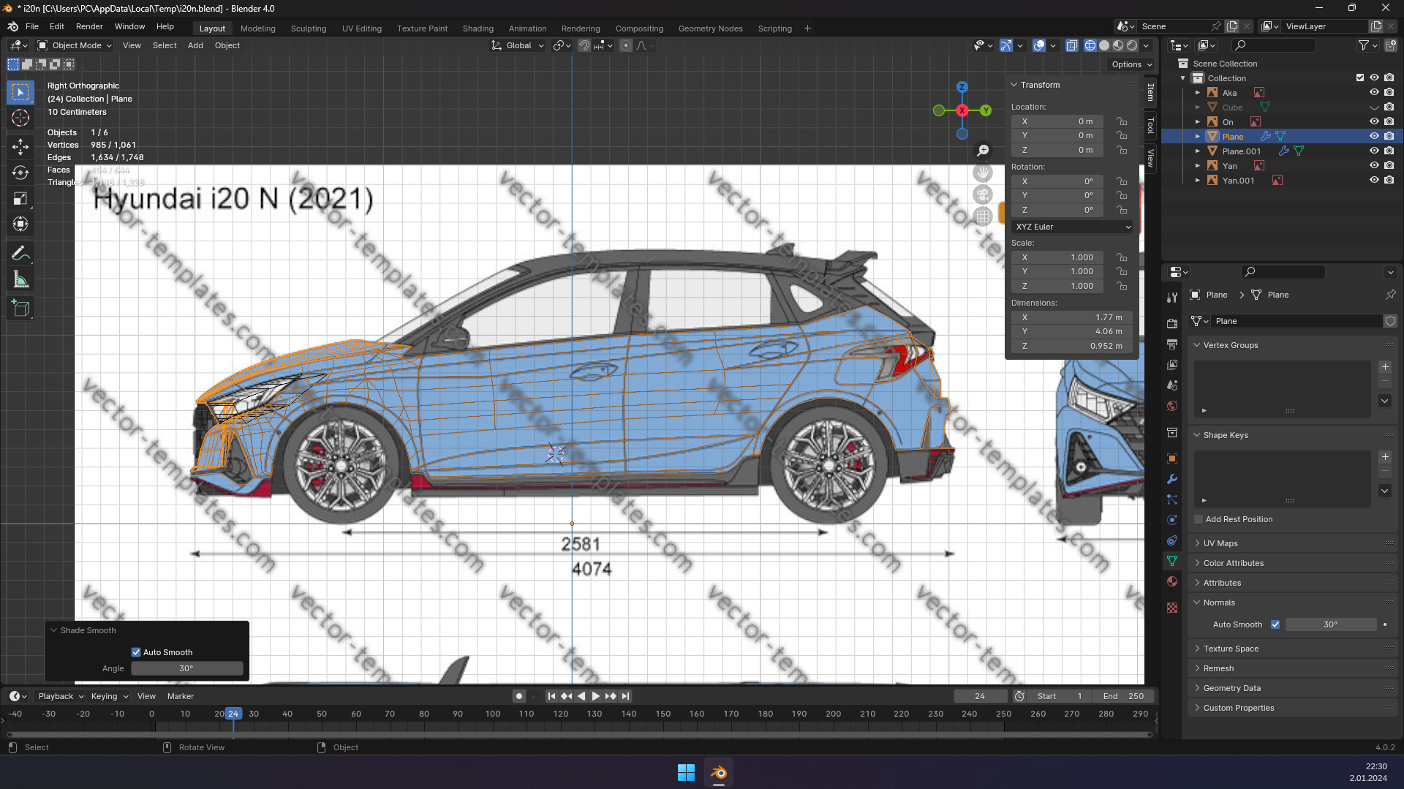This screenshot has width=1404, height=789.
Task: Switch to the UV Editing workspace tab
Action: [x=362, y=29]
